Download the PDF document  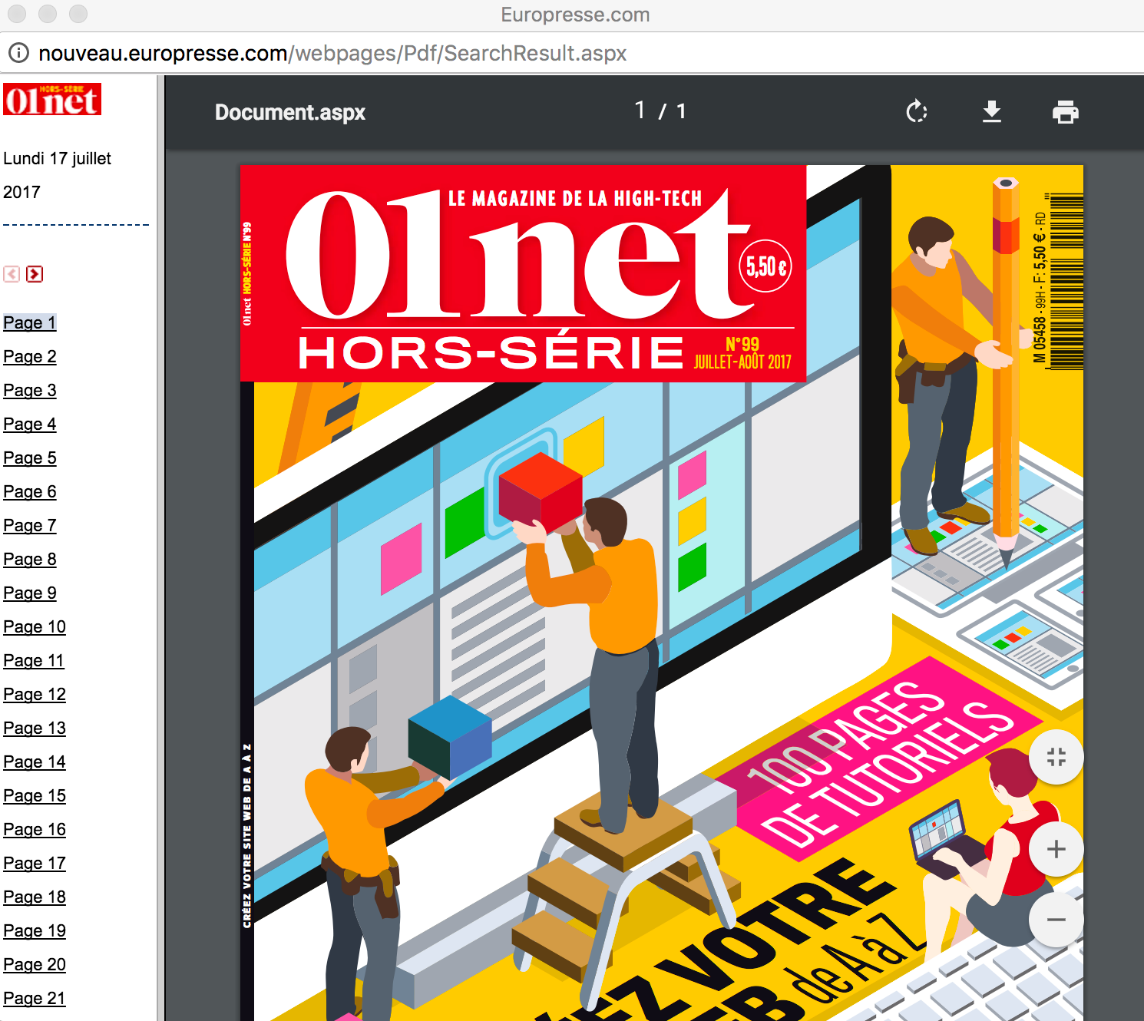(992, 112)
